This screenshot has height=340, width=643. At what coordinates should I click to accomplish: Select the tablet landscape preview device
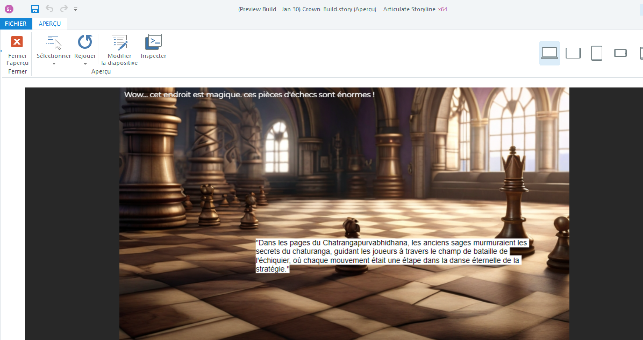point(573,53)
